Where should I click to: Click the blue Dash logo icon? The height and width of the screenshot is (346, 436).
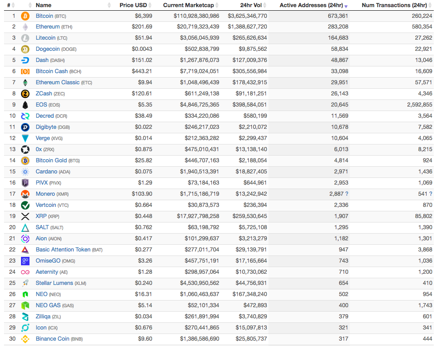click(x=25, y=61)
